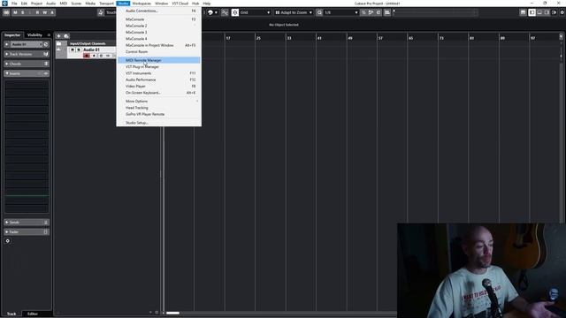Open On-Screen Keyboard menu entry
Screen dimensions: 566x318
(159, 93)
